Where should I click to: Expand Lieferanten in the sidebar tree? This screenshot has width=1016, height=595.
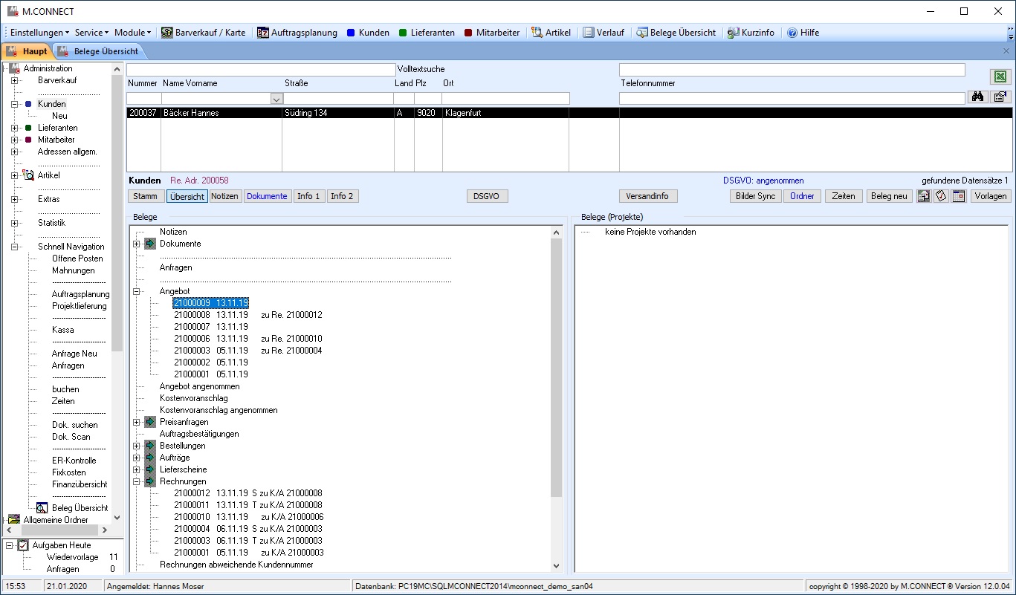(14, 128)
